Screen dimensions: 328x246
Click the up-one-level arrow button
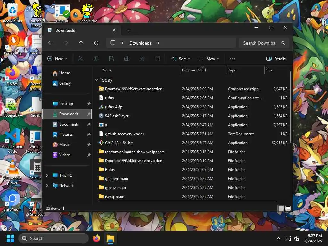click(81, 43)
